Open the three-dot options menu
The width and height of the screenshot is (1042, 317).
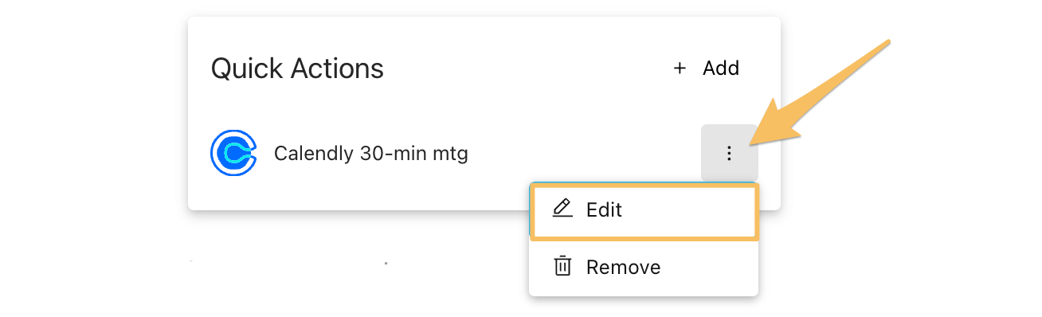click(x=729, y=153)
